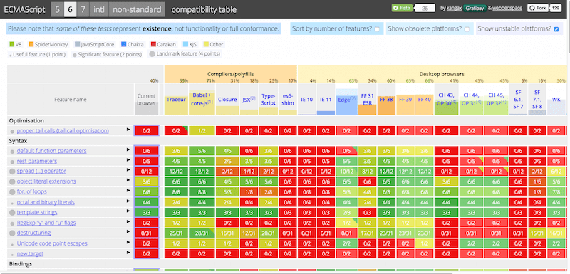Viewport: 570px width, 274px height.
Task: Open the template strings feature link
Action: click(37, 212)
